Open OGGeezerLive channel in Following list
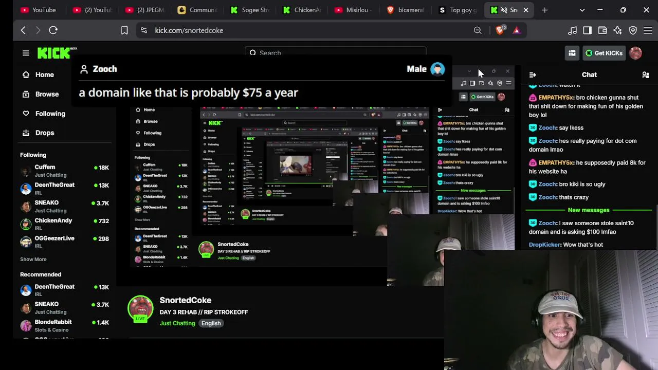This screenshot has height=370, width=658. 64,242
